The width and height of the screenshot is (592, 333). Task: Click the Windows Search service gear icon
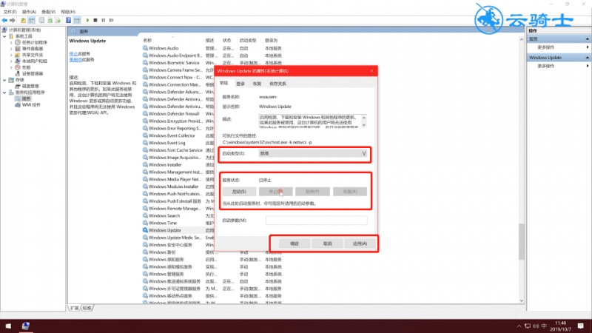(145, 215)
